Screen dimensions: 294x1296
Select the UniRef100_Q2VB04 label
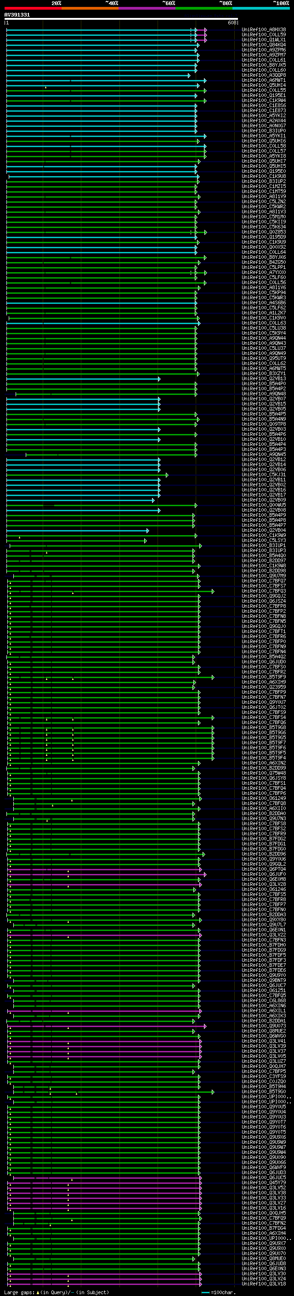click(x=264, y=530)
